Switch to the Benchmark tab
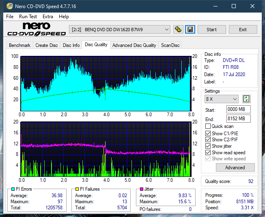The width and height of the screenshot is (265, 217). coord(19,45)
